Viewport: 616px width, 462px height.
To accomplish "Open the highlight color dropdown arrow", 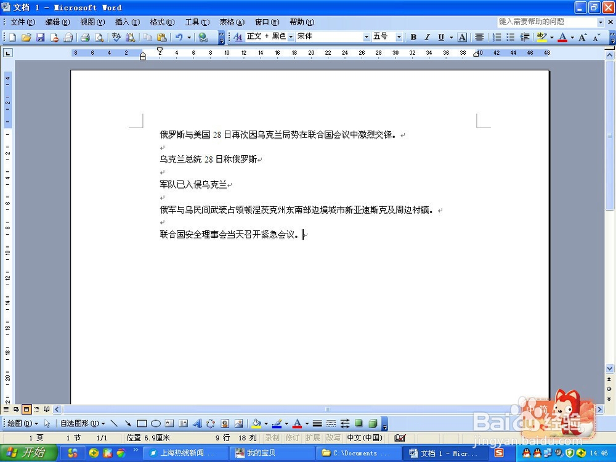I will (552, 38).
